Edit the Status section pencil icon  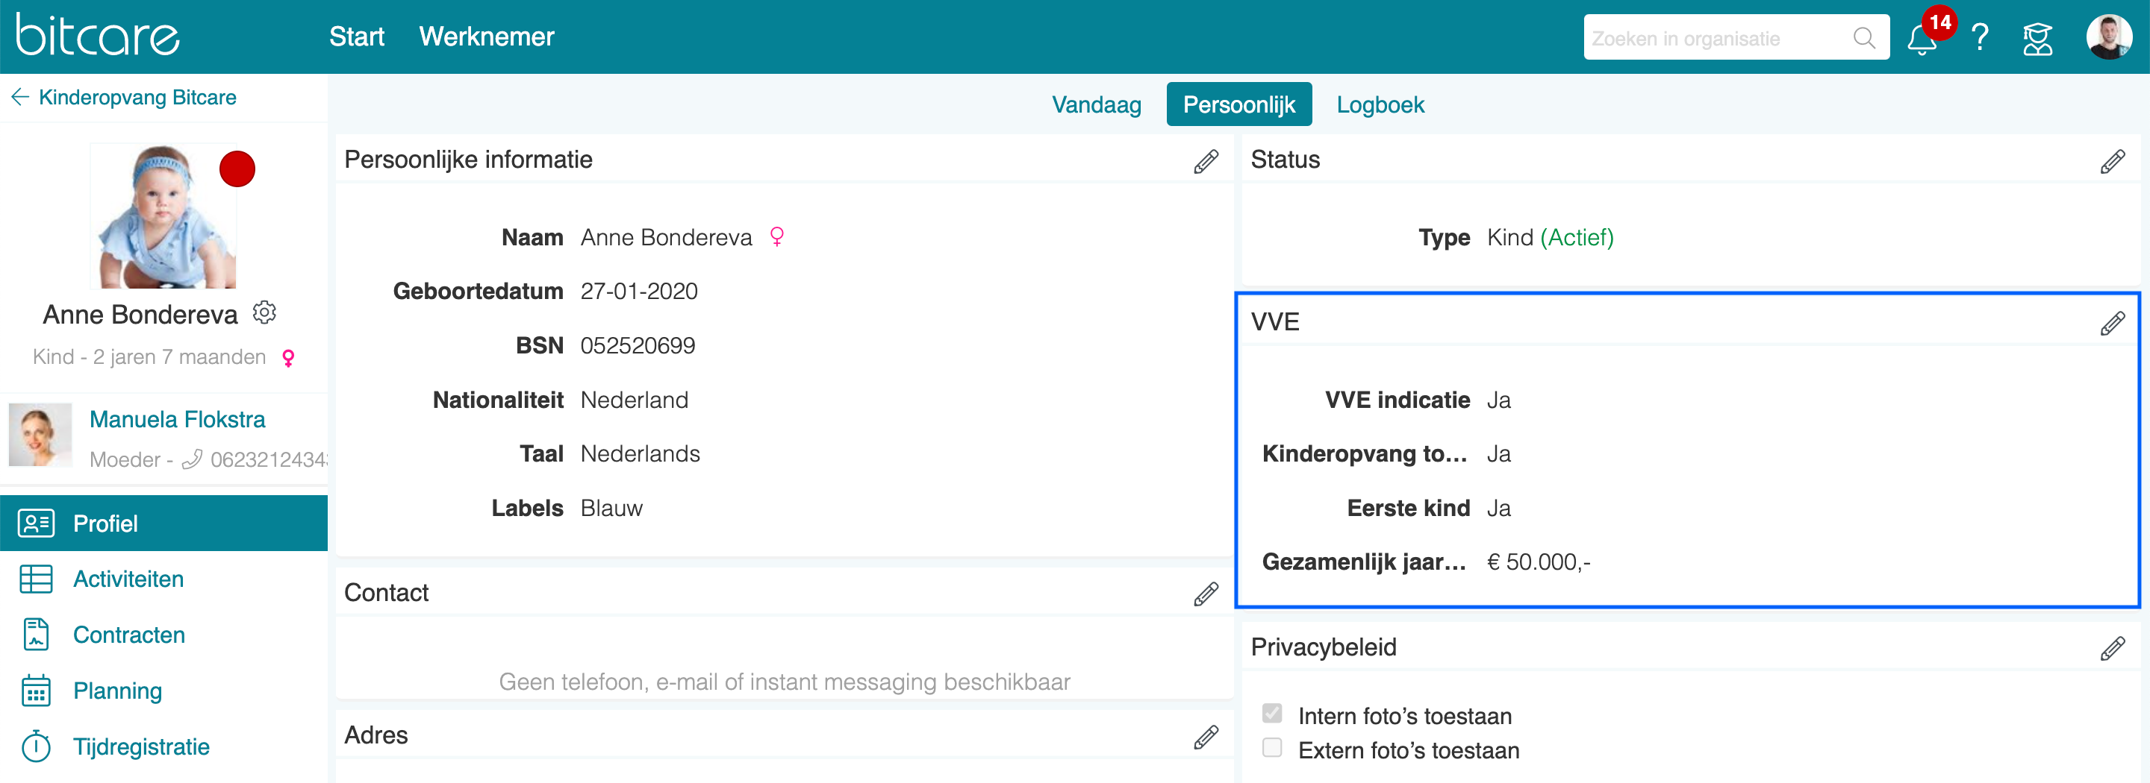tap(2112, 161)
